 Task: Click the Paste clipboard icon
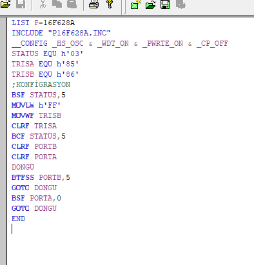[72, 5]
